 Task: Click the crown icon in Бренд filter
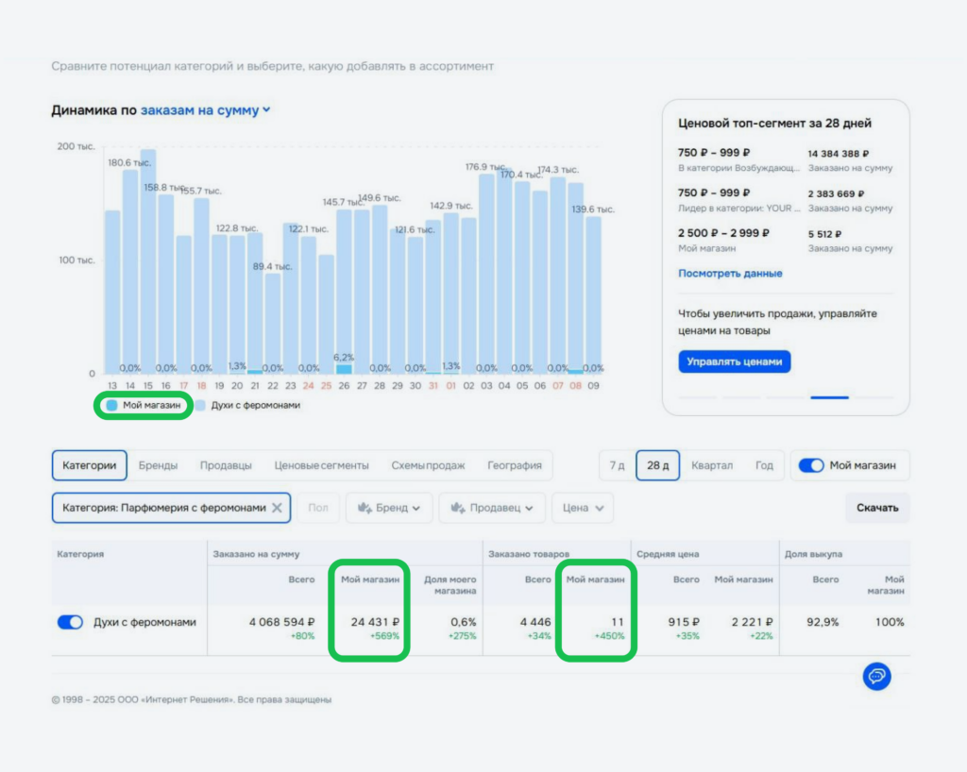(363, 508)
